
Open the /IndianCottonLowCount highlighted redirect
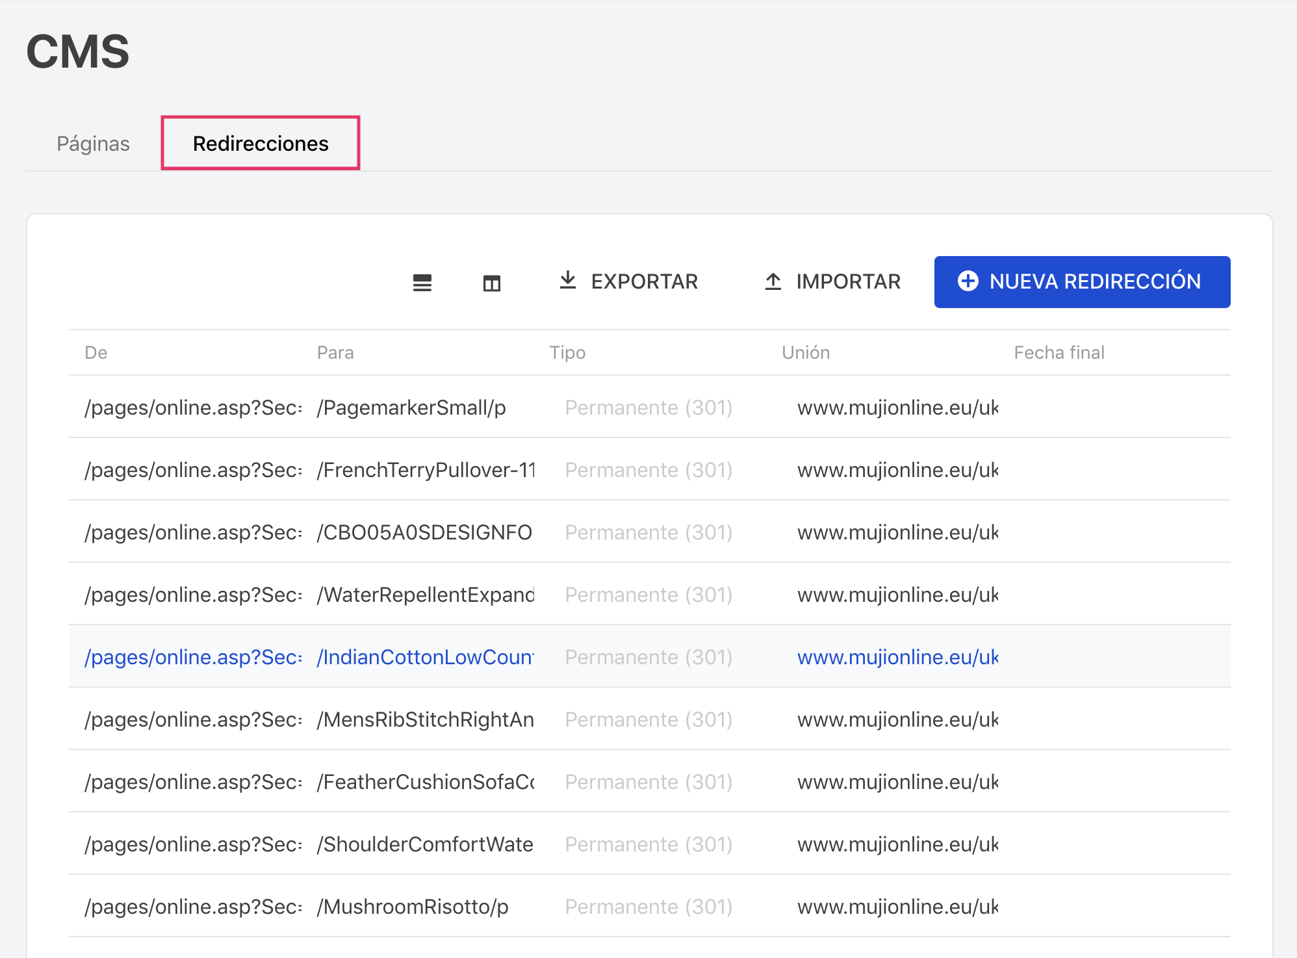[425, 657]
